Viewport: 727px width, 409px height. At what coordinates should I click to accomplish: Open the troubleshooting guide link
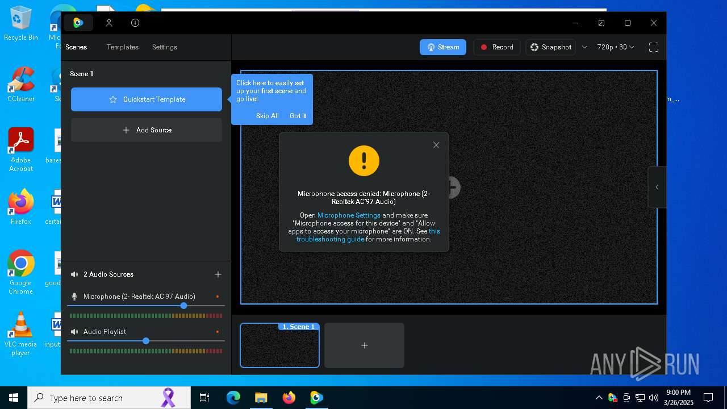[330, 239]
